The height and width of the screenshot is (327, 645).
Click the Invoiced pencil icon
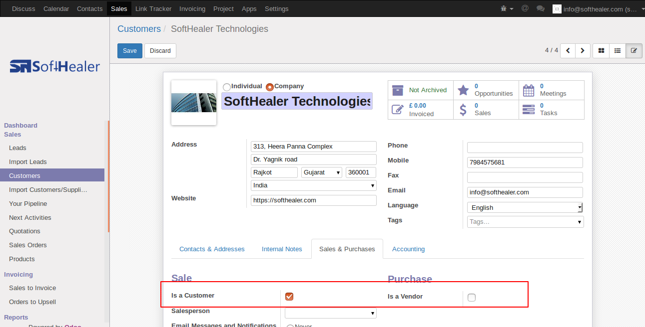[x=398, y=110]
